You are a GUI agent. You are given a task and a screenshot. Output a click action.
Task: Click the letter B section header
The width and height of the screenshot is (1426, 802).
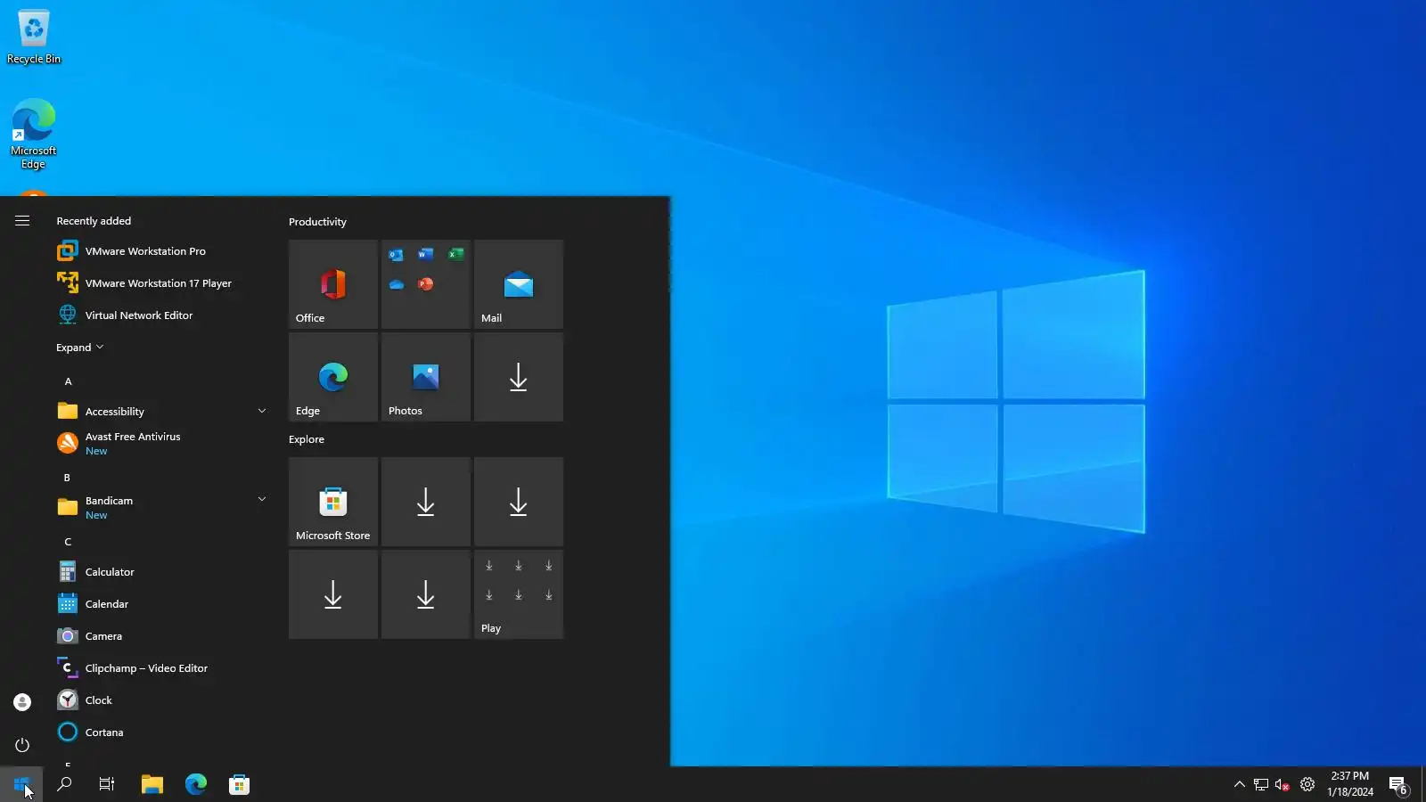click(67, 478)
